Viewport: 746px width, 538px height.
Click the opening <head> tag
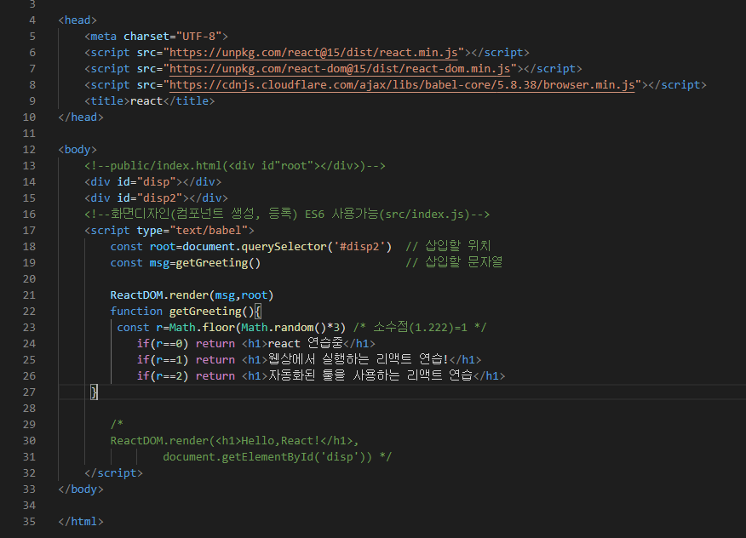[77, 20]
